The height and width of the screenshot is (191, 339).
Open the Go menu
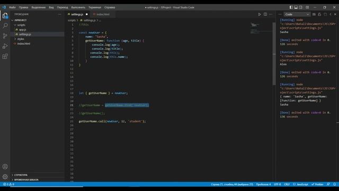pos(63,7)
